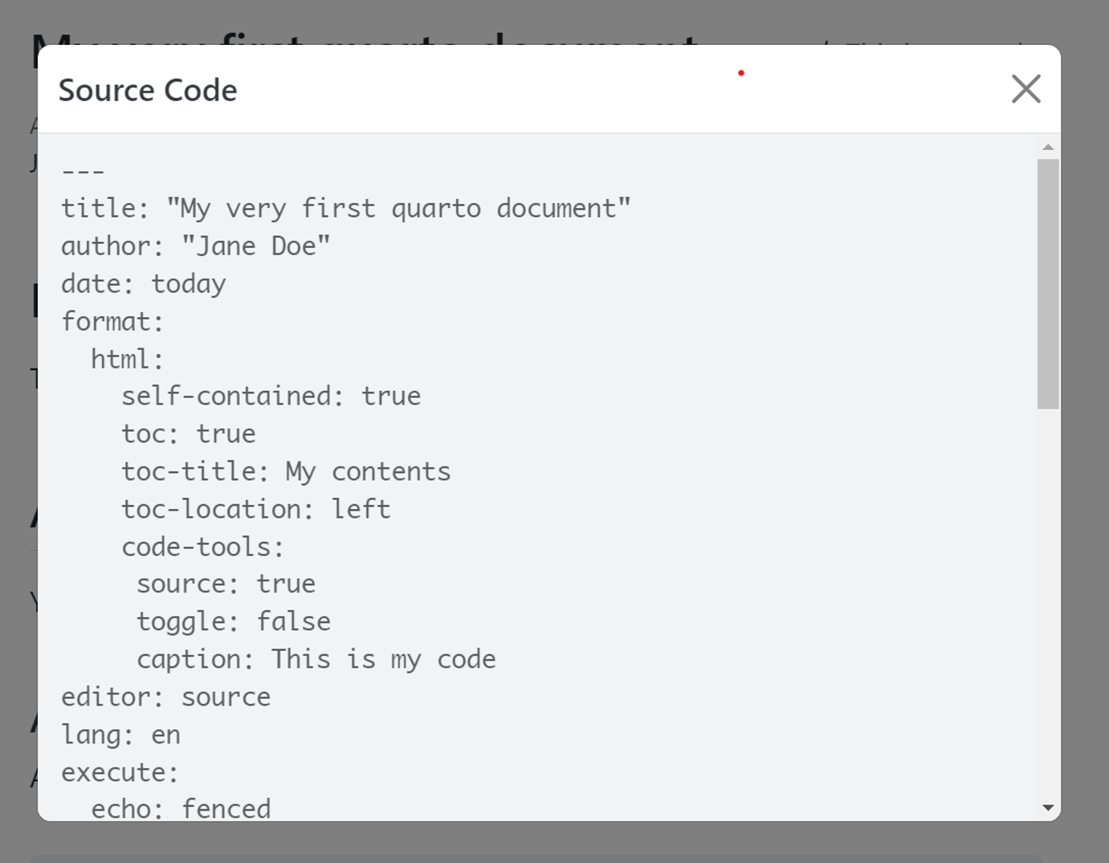Click the "echo: fenced" line
This screenshot has height=863, width=1109.
[181, 808]
